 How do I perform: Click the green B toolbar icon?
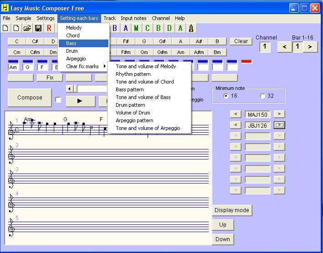coord(159,28)
